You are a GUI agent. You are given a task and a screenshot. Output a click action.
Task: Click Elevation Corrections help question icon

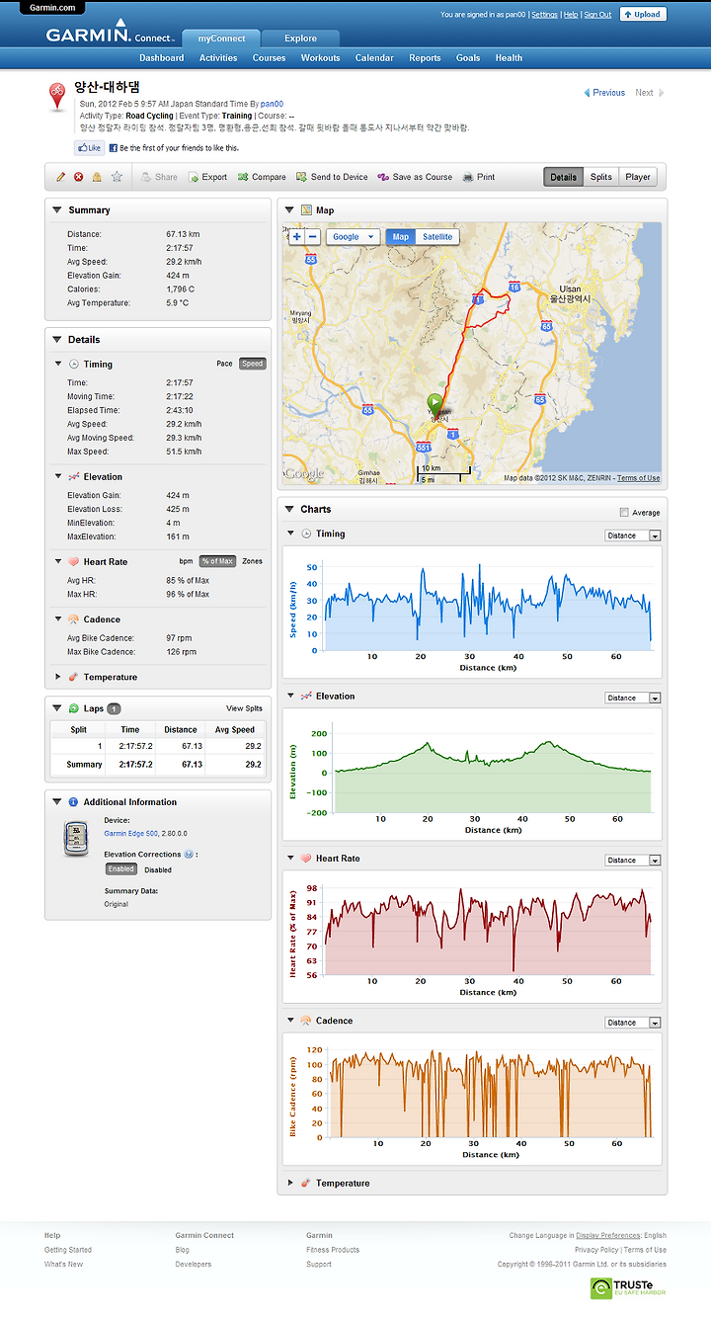(188, 854)
